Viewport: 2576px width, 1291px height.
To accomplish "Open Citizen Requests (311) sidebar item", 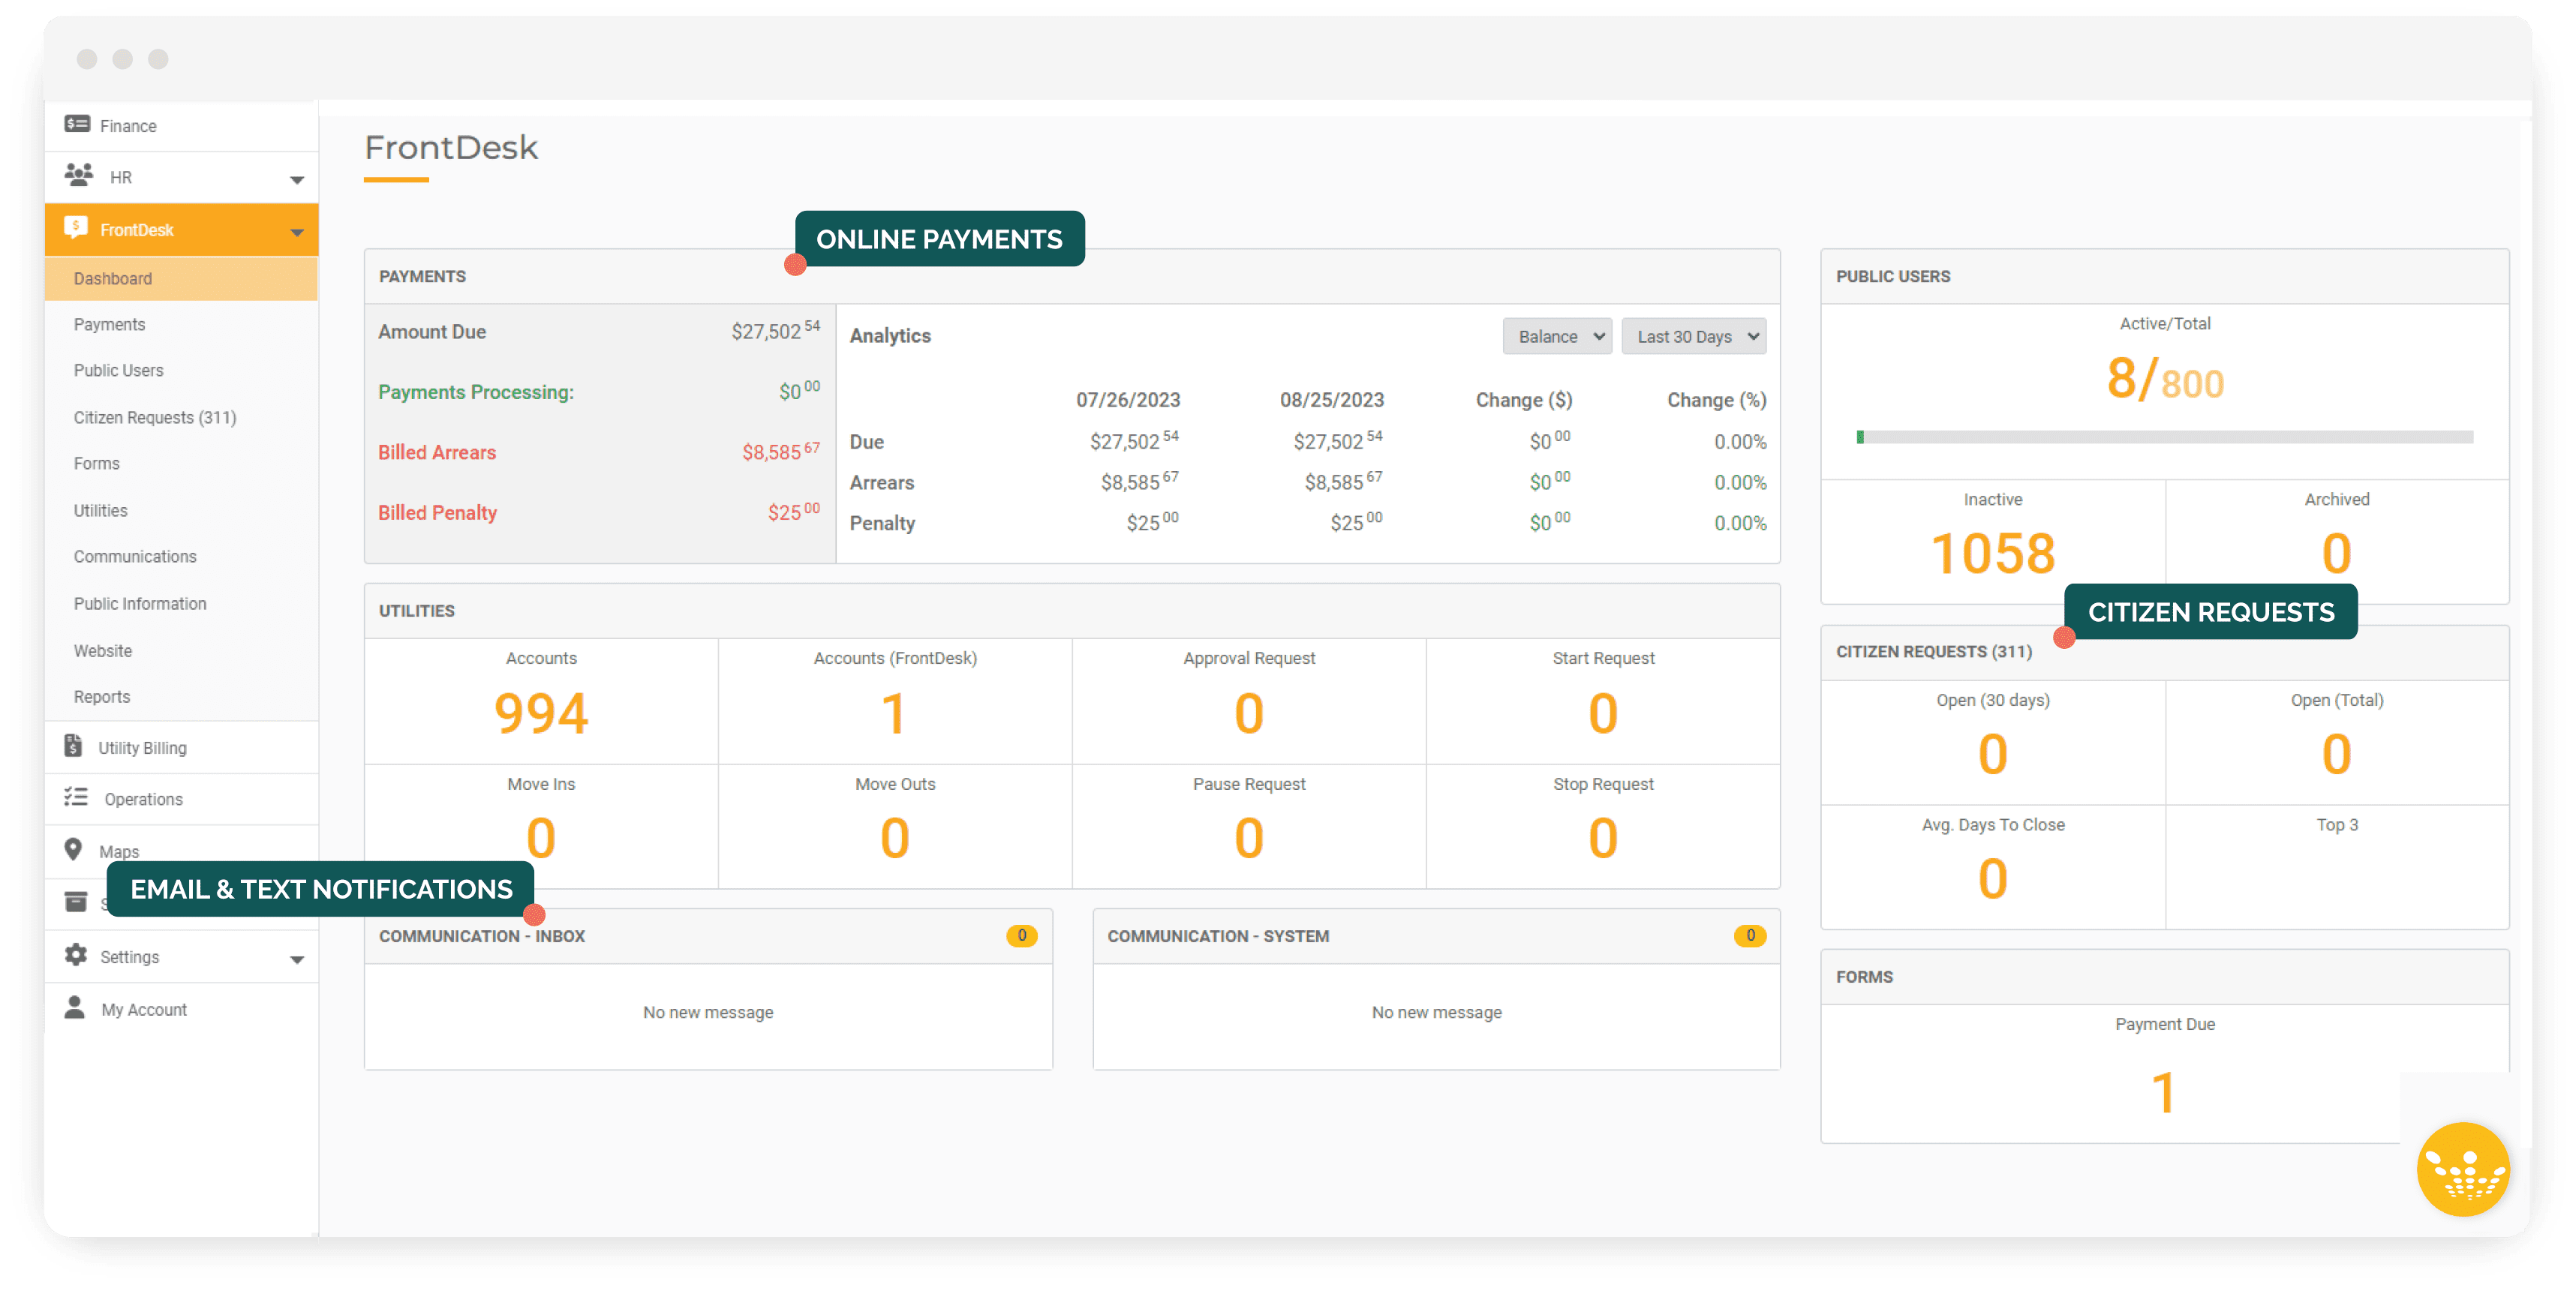I will pyautogui.click(x=154, y=418).
